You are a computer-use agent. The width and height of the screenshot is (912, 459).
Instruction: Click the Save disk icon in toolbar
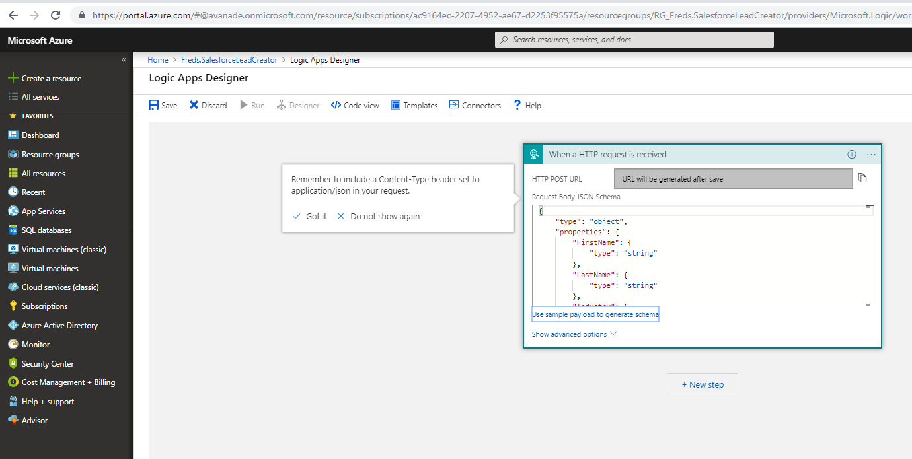(x=154, y=105)
